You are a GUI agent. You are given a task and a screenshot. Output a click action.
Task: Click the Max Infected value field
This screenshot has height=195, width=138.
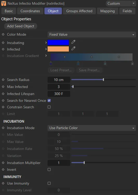click(59, 87)
